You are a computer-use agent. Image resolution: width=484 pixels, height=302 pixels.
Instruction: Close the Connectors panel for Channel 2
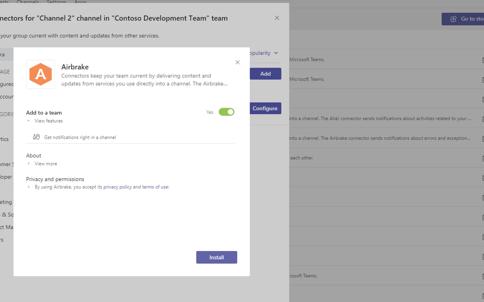(277, 18)
